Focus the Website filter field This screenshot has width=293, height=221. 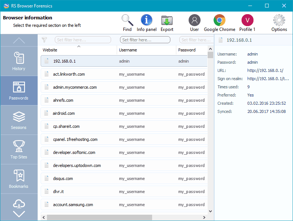point(83,40)
